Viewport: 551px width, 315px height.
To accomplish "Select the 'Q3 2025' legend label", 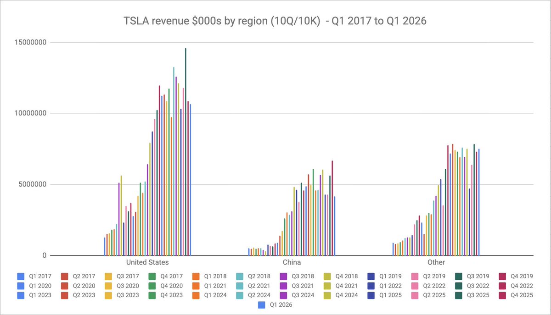I will coord(478,295).
